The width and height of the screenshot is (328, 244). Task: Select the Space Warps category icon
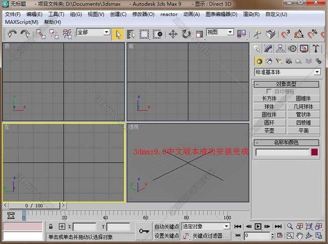coord(308,61)
